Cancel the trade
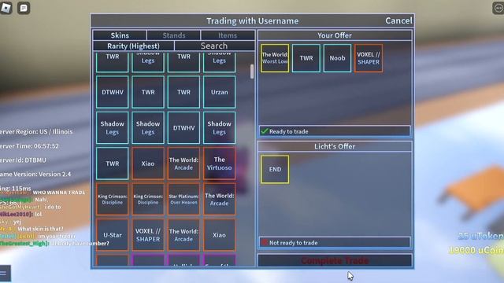This screenshot has height=283, width=504. pyautogui.click(x=398, y=20)
